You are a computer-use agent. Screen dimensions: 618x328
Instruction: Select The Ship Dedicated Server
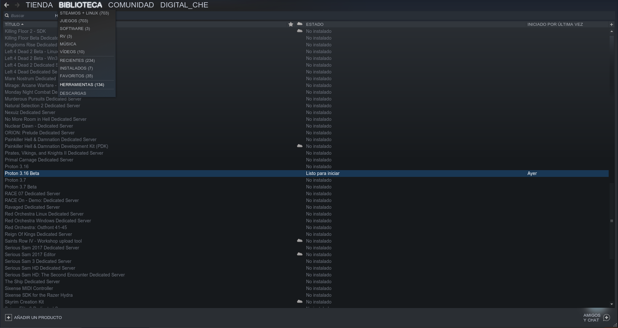pyautogui.click(x=32, y=282)
